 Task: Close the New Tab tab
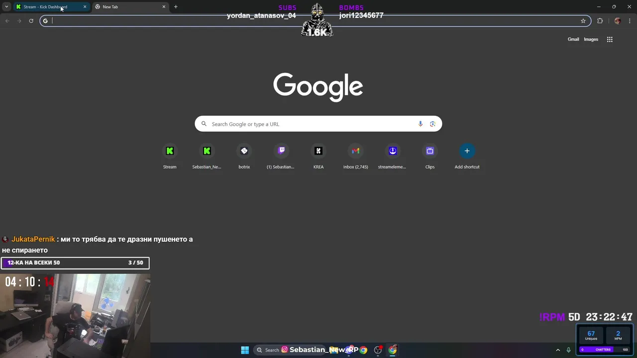coord(164,7)
